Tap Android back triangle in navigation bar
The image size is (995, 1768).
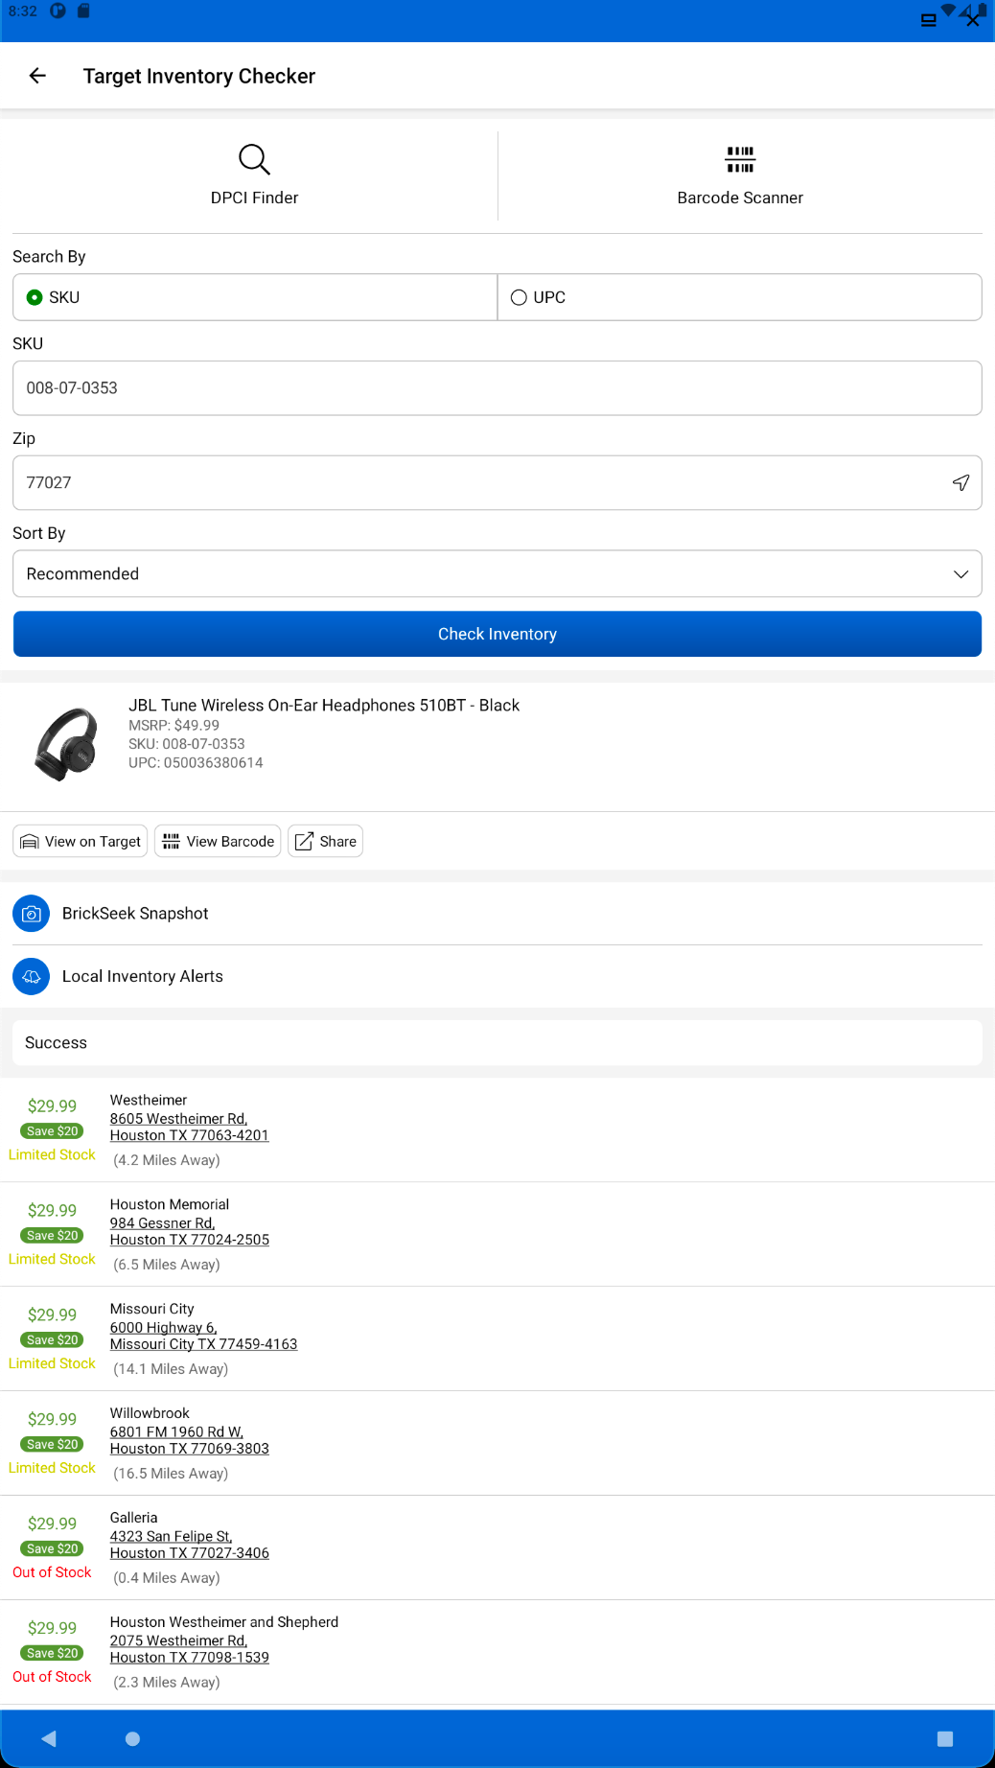point(49,1738)
